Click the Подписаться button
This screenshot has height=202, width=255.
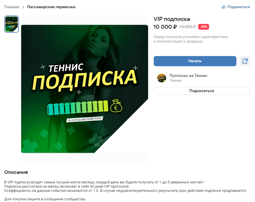pyautogui.click(x=202, y=91)
